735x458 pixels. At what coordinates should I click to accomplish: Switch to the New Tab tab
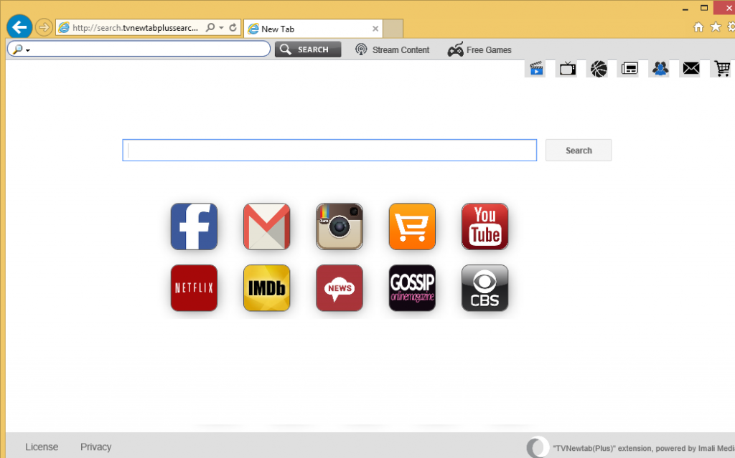tap(309, 29)
